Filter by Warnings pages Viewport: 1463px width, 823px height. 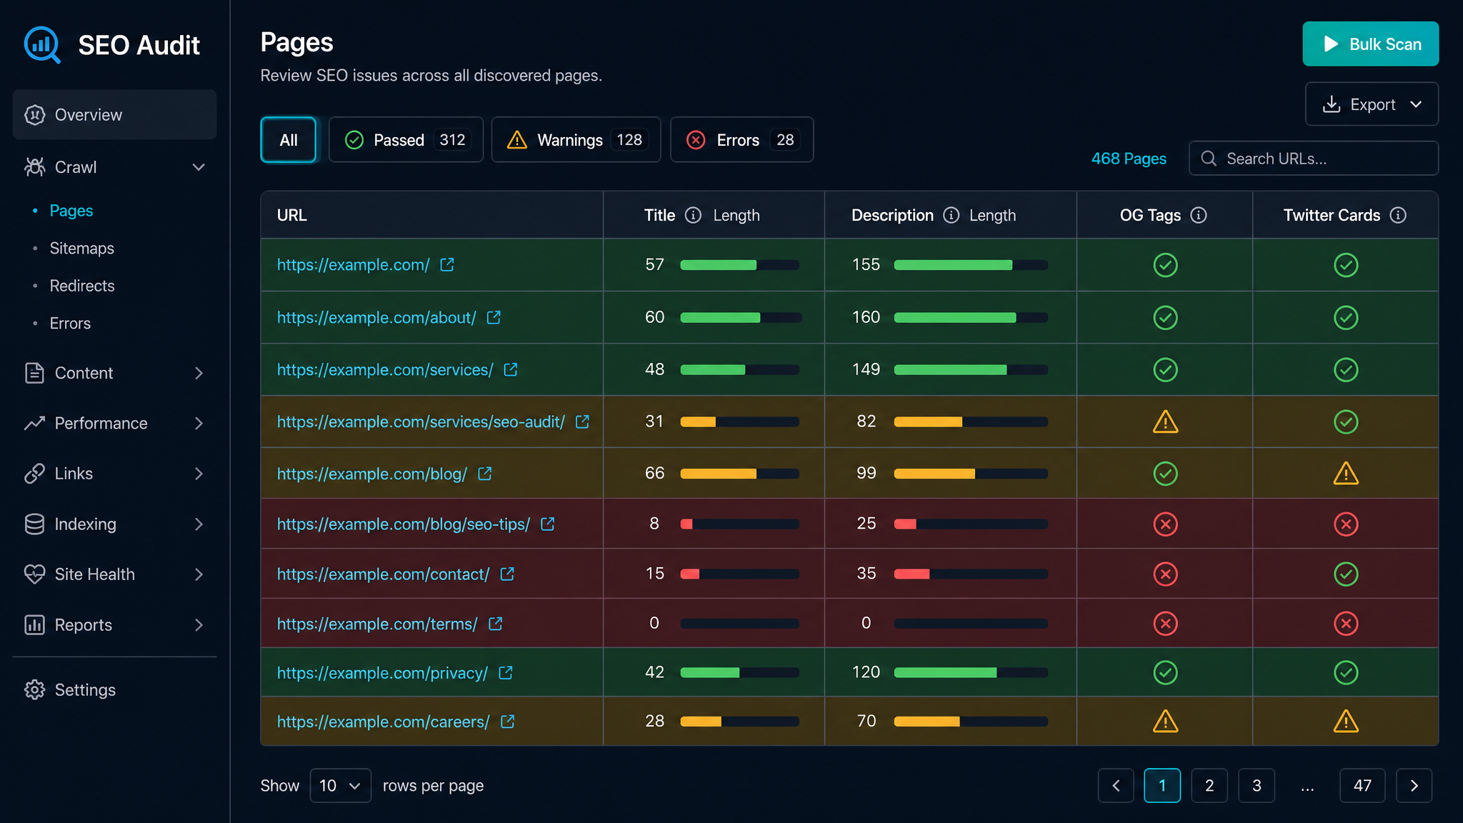tap(576, 139)
